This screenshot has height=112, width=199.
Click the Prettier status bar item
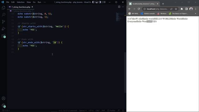click(111, 110)
